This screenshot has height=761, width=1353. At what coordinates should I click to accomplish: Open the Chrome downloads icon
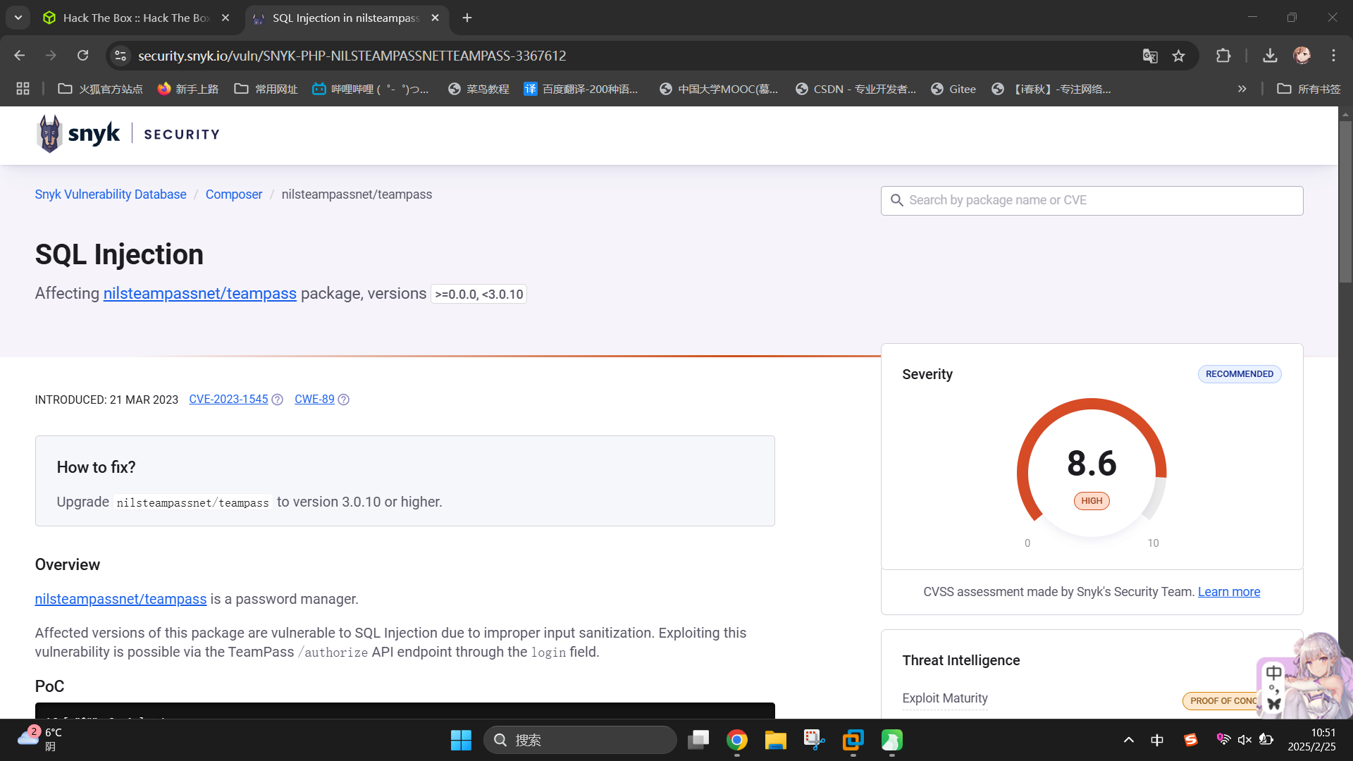tap(1270, 56)
